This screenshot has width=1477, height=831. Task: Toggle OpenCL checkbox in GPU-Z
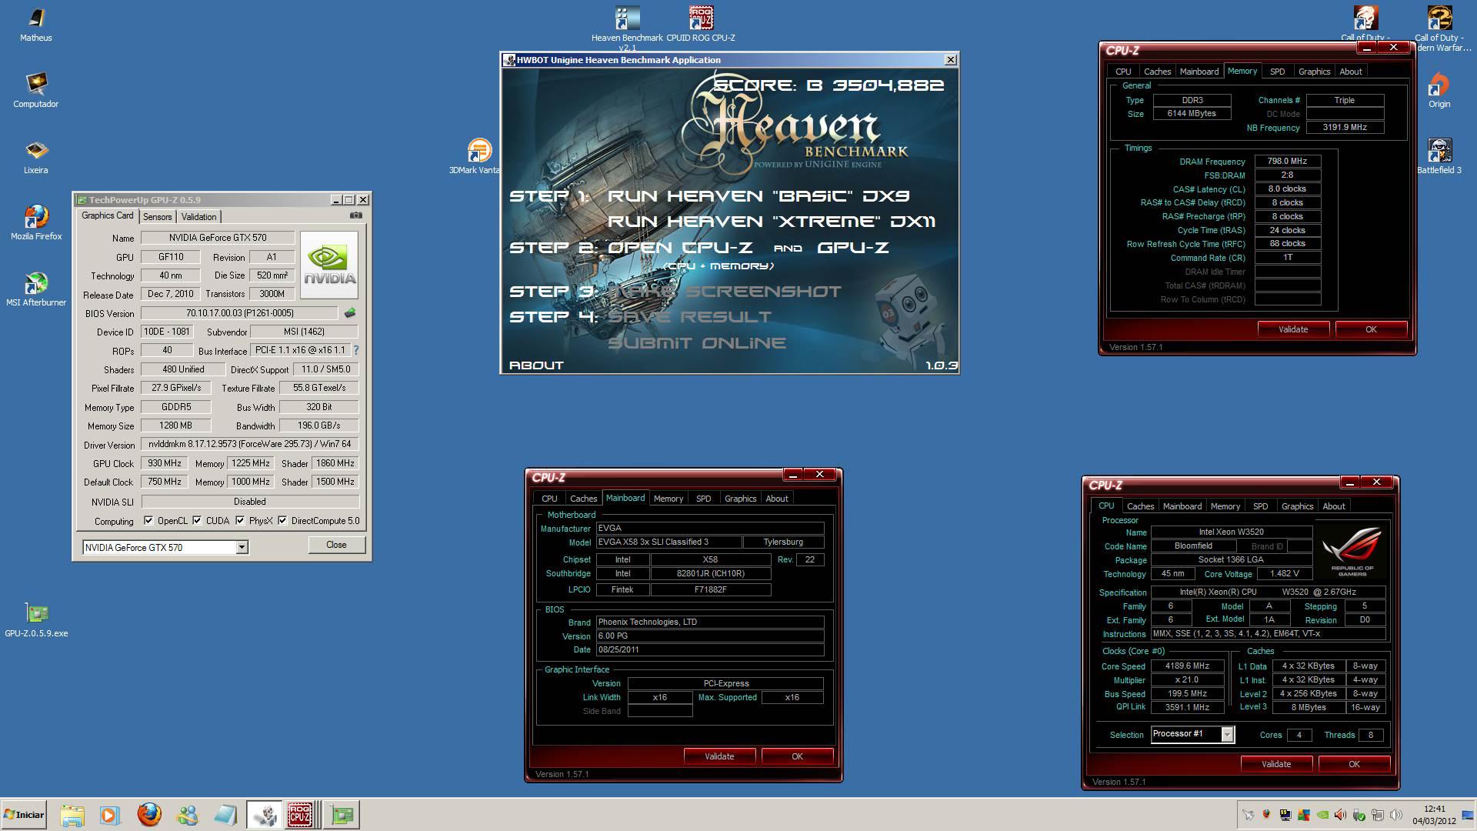148,521
